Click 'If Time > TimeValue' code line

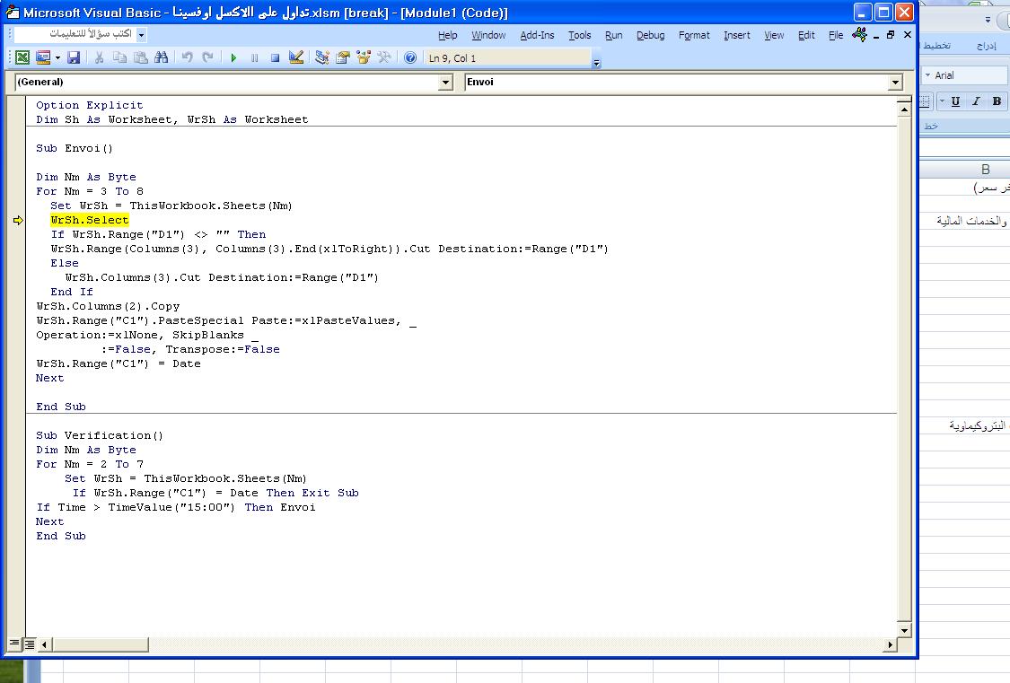(176, 507)
